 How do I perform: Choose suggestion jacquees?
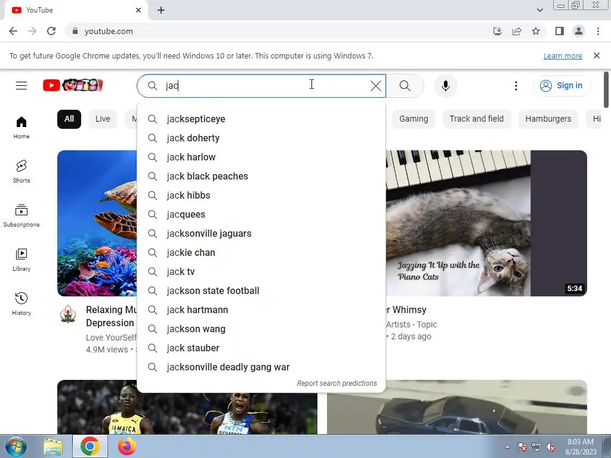pos(261,215)
